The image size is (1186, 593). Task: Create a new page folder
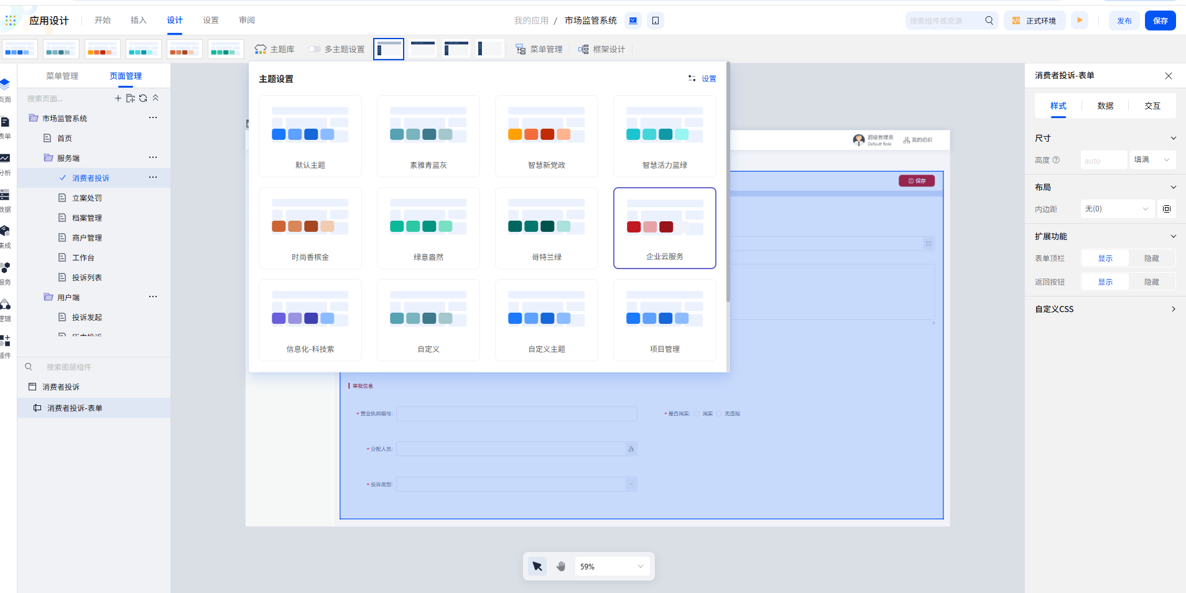131,98
